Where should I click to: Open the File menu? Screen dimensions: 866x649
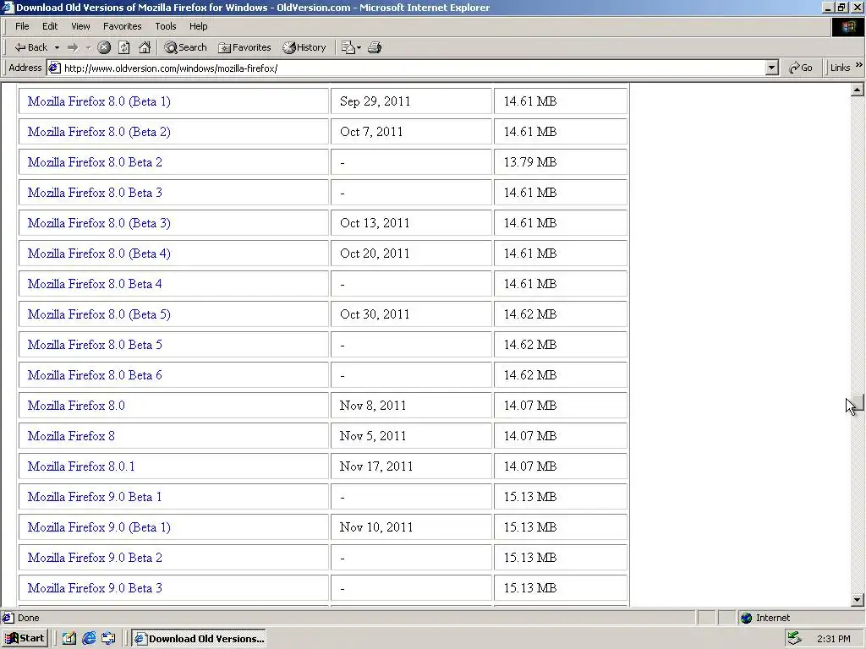coord(22,26)
